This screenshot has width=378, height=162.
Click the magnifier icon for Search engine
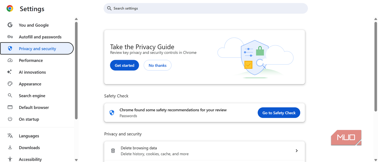pos(10,95)
